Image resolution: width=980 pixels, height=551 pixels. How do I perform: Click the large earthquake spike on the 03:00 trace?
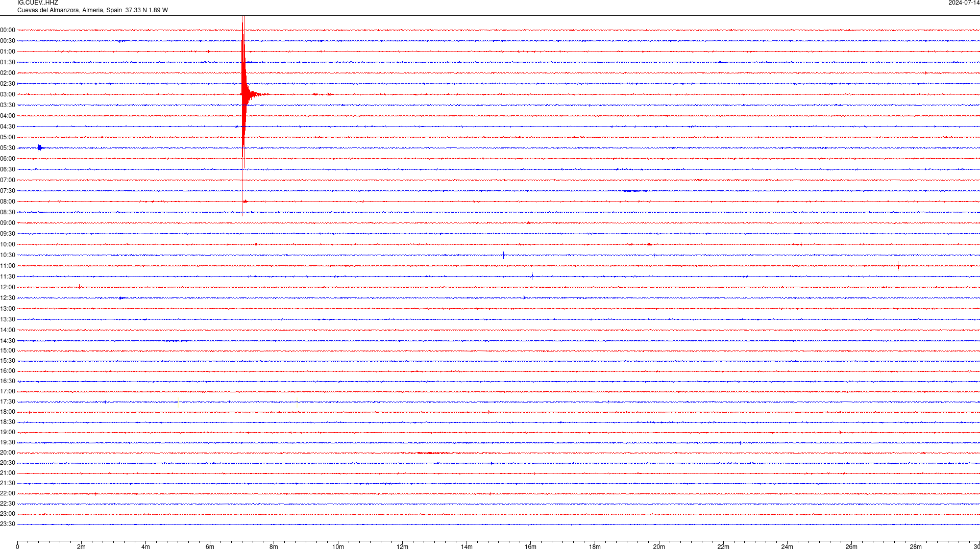pos(244,94)
